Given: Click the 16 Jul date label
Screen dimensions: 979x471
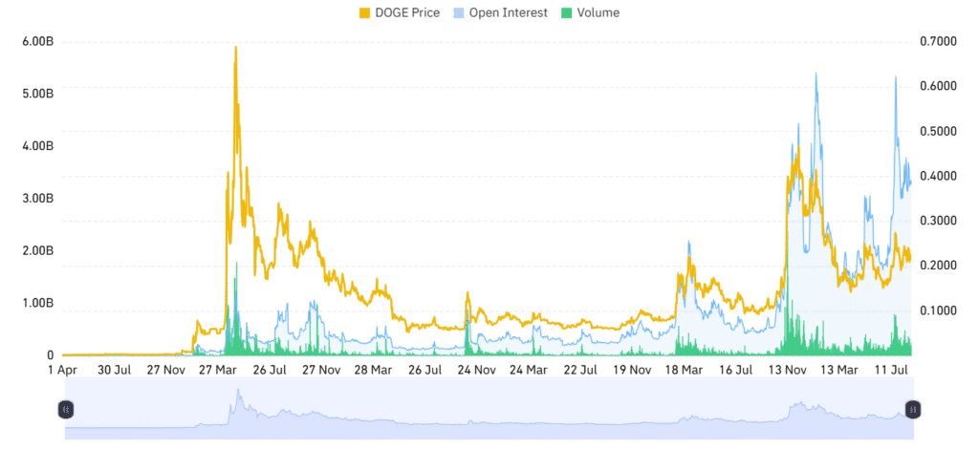Looking at the screenshot, I should click(x=736, y=370).
